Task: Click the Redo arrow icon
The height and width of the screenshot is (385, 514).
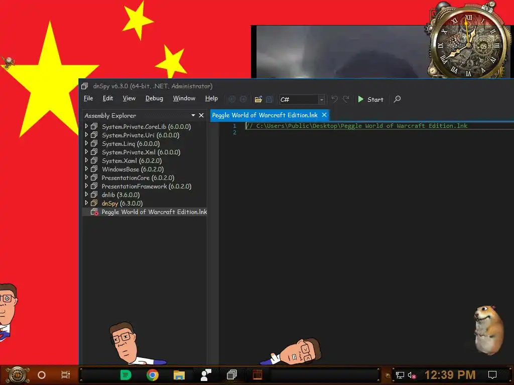Action: [346, 99]
